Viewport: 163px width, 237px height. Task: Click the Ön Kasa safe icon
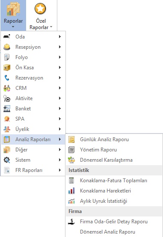tap(7, 68)
